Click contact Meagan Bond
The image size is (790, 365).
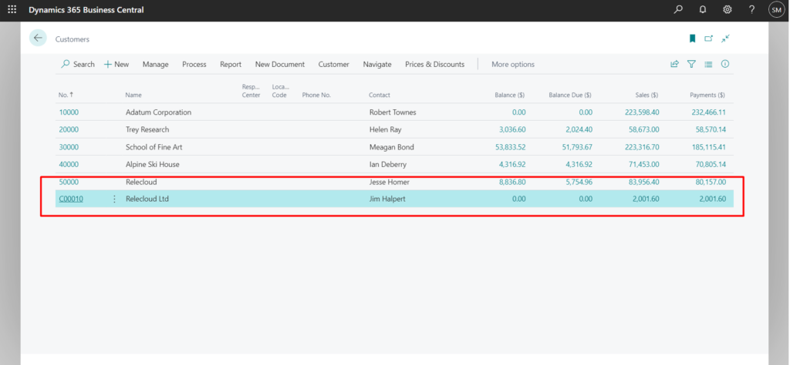click(391, 147)
